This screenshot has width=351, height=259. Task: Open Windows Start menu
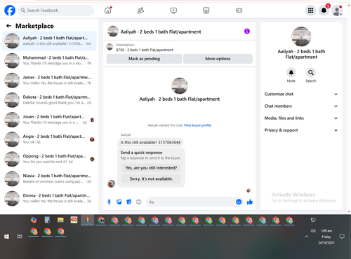click(6, 237)
